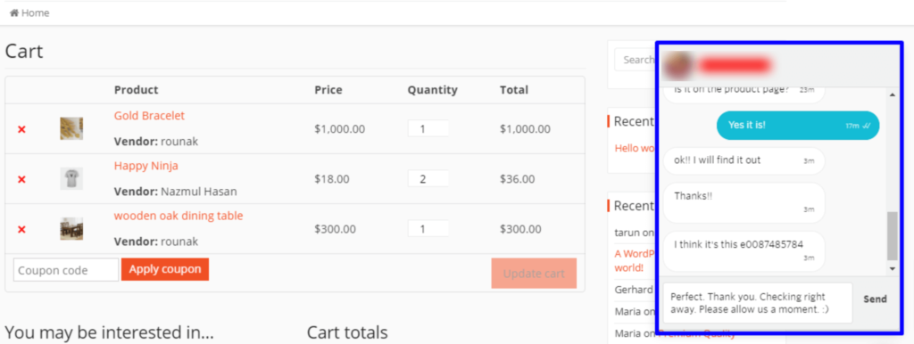This screenshot has width=914, height=344.
Task: Click the chat message input box
Action: (x=758, y=303)
